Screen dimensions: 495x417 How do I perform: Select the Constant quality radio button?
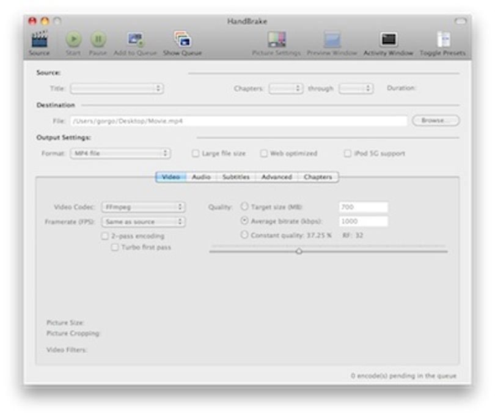click(244, 235)
